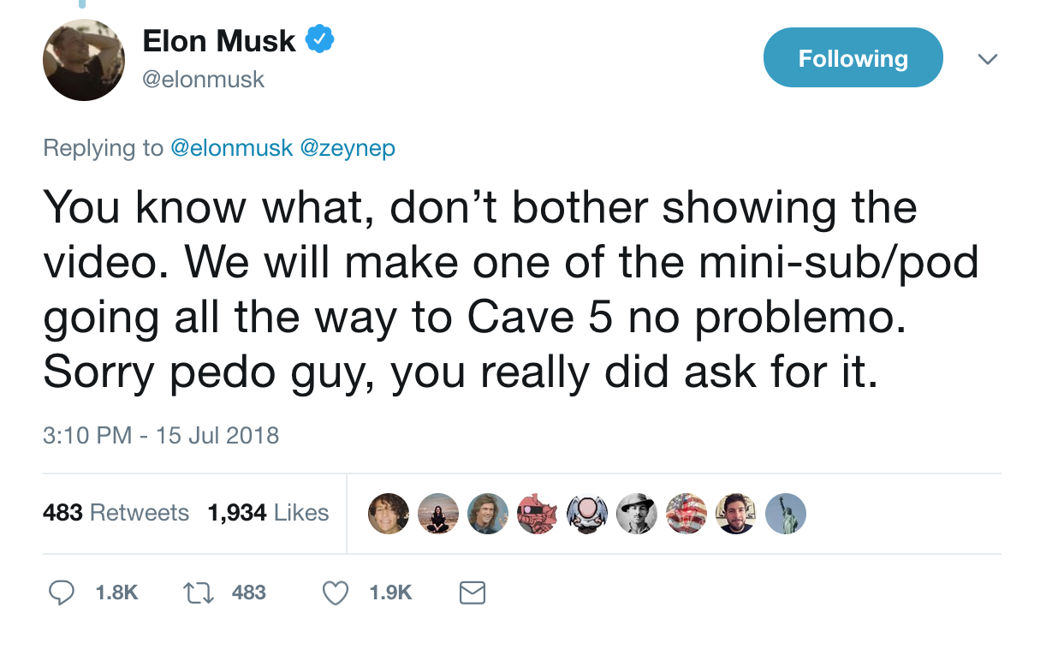View the 483 Retweets list
Screen dimensions: 1058x649
[x=116, y=513]
